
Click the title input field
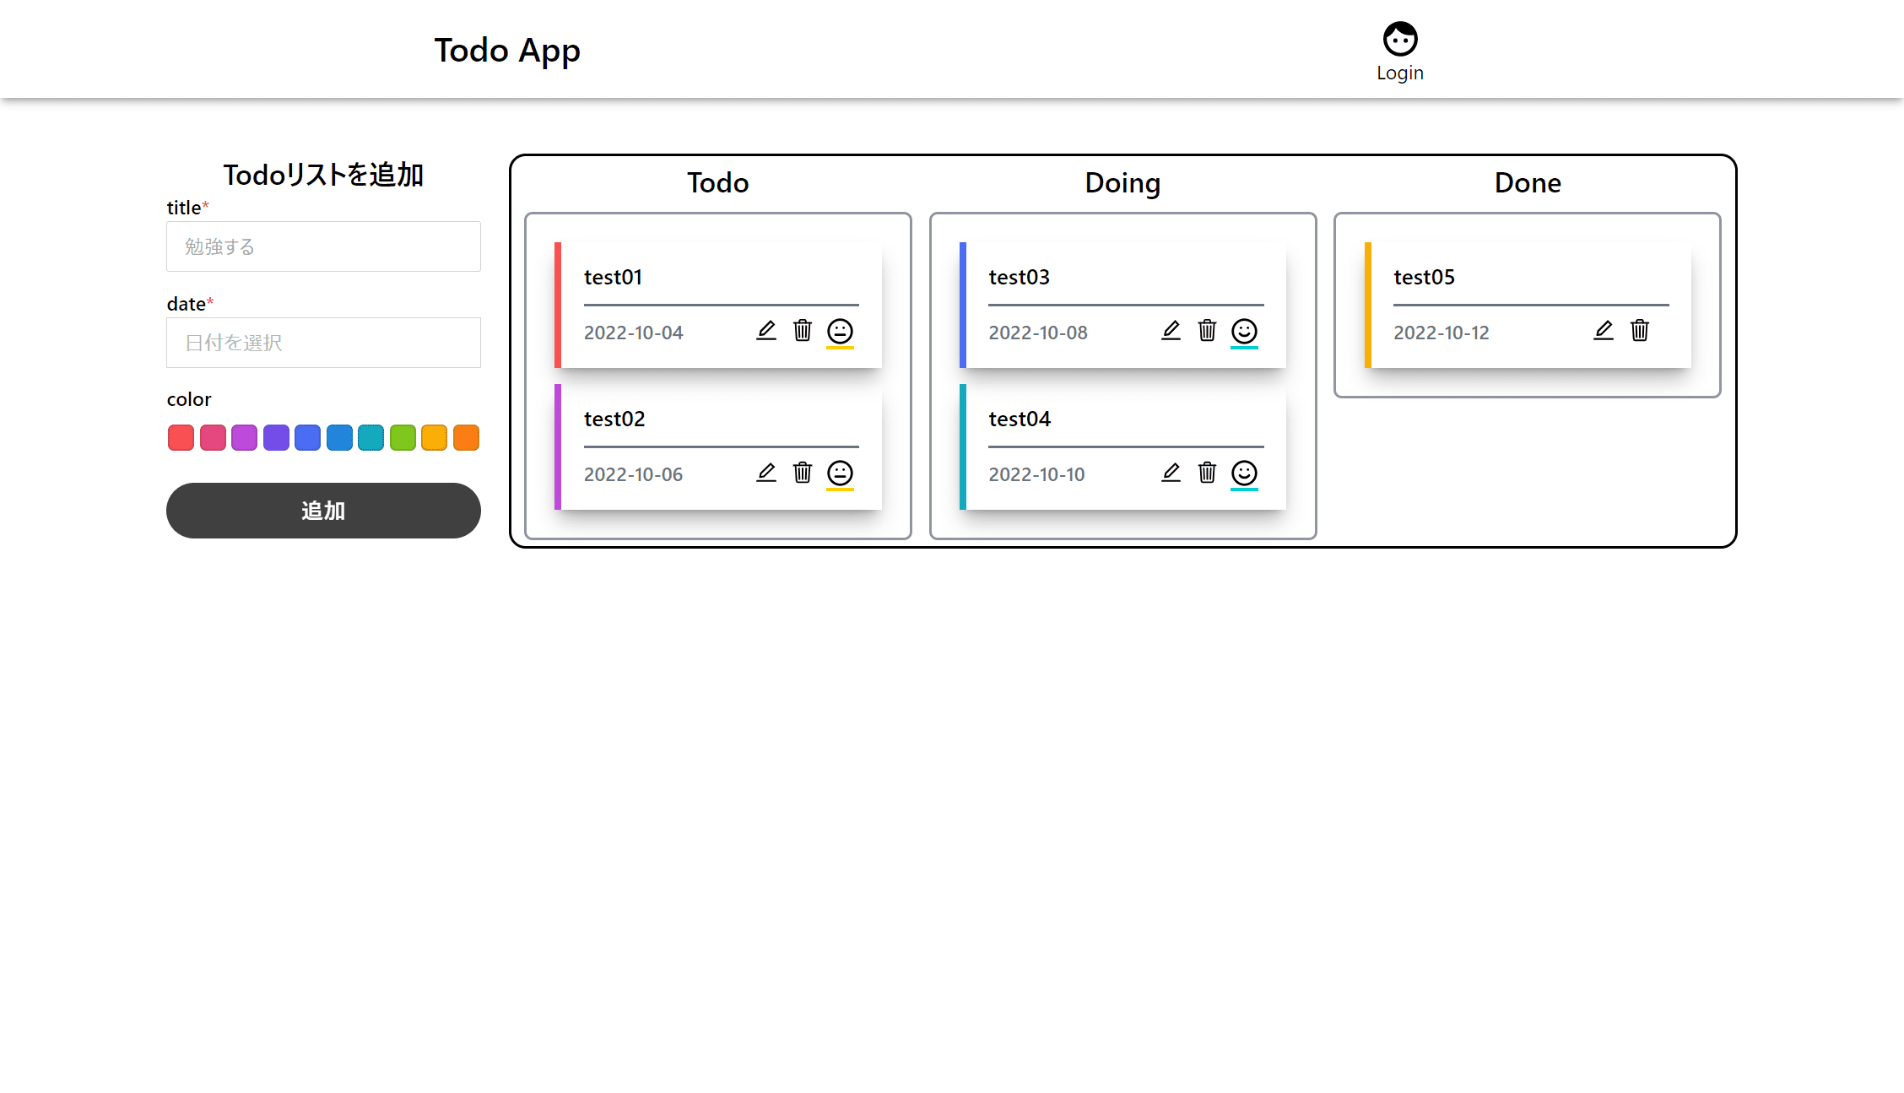click(323, 246)
